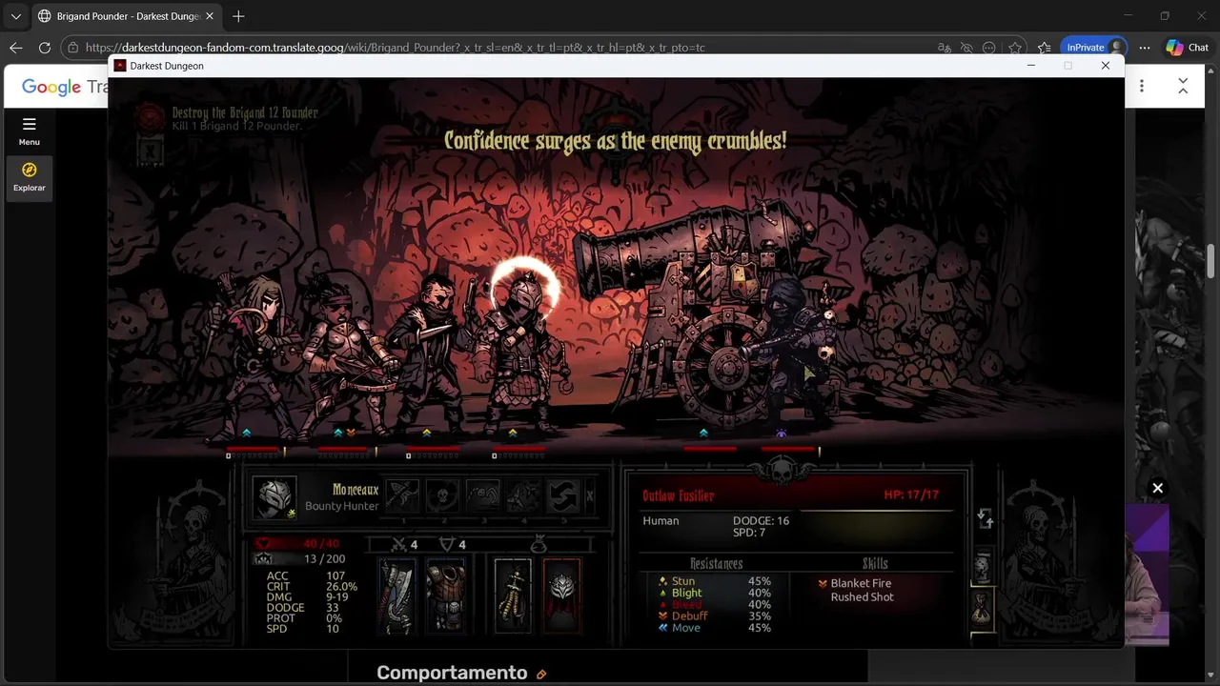Close the video overlay with white X
The width and height of the screenshot is (1220, 686).
click(x=1157, y=488)
